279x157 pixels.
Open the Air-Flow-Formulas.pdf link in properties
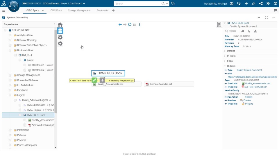pyautogui.click(x=256, y=87)
